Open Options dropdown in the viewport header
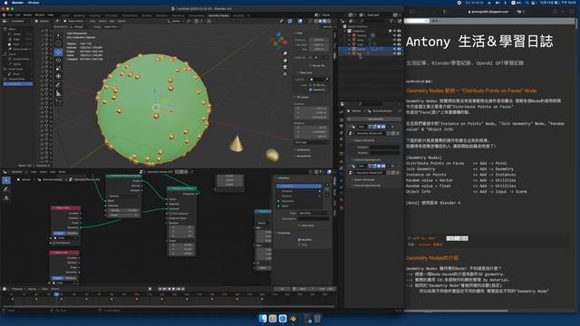Viewport: 580px width, 326px height. [327, 27]
